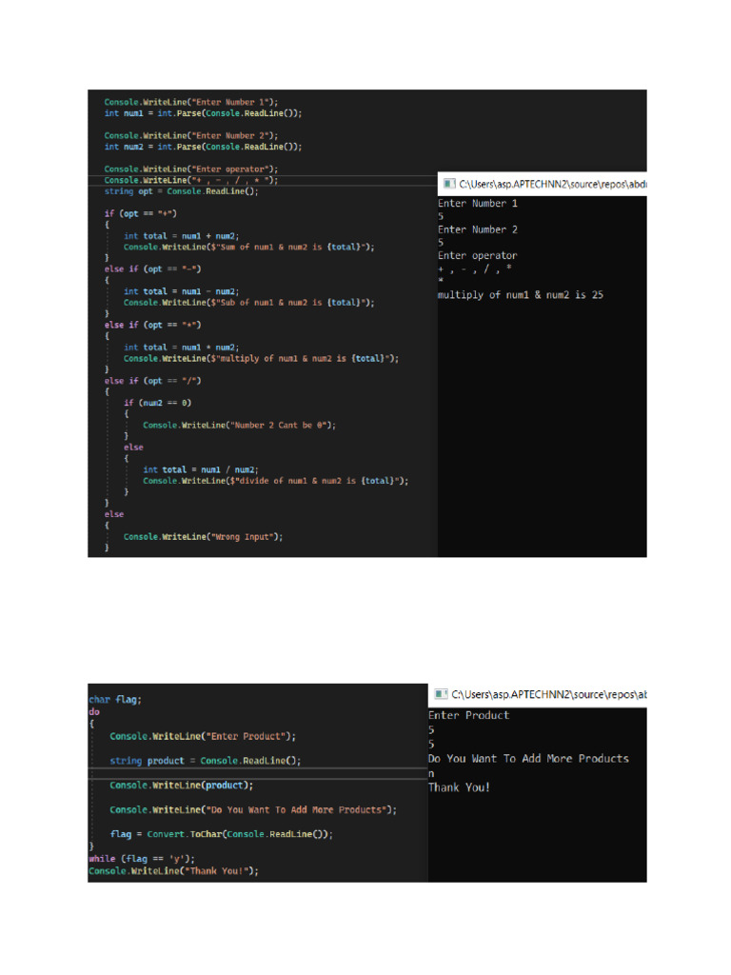Click code line Console.WriteLine("Enter Product");
The image size is (731, 975).
click(x=203, y=736)
